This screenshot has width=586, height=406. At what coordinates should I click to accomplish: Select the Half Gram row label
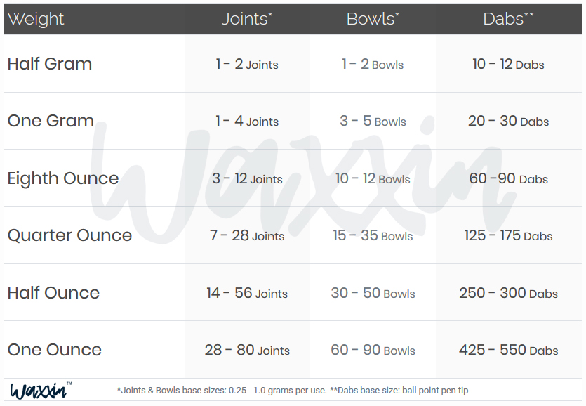click(50, 64)
